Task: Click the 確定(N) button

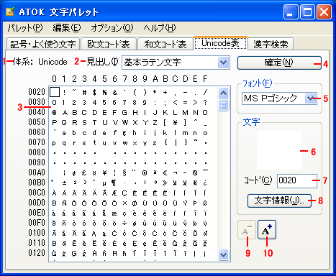Action: [x=279, y=63]
